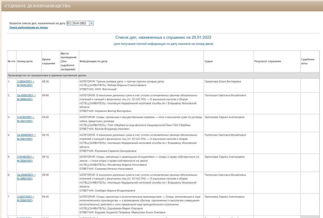323x218 pixels.
Task: Open case 2-3153/2021 ~ М-3041/2021
Action: pyautogui.click(x=25, y=119)
